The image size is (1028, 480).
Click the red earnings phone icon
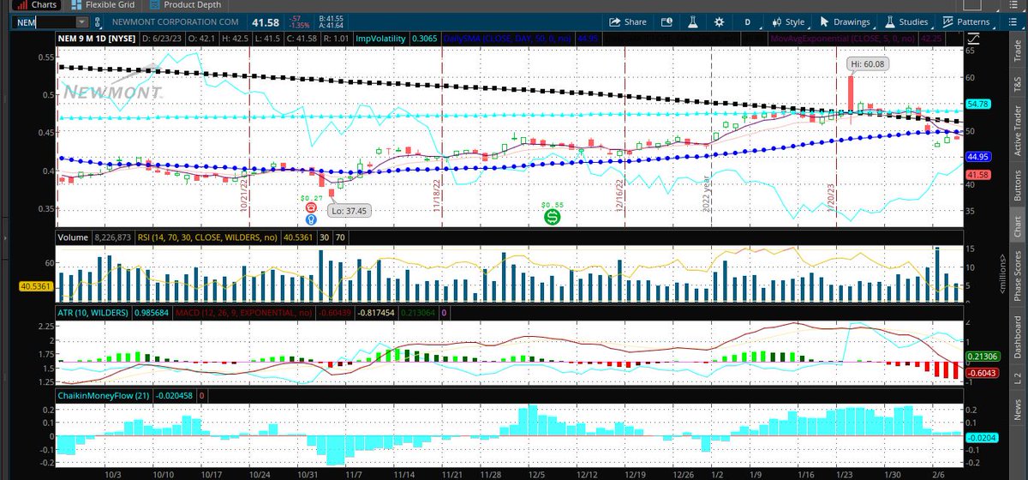[311, 207]
